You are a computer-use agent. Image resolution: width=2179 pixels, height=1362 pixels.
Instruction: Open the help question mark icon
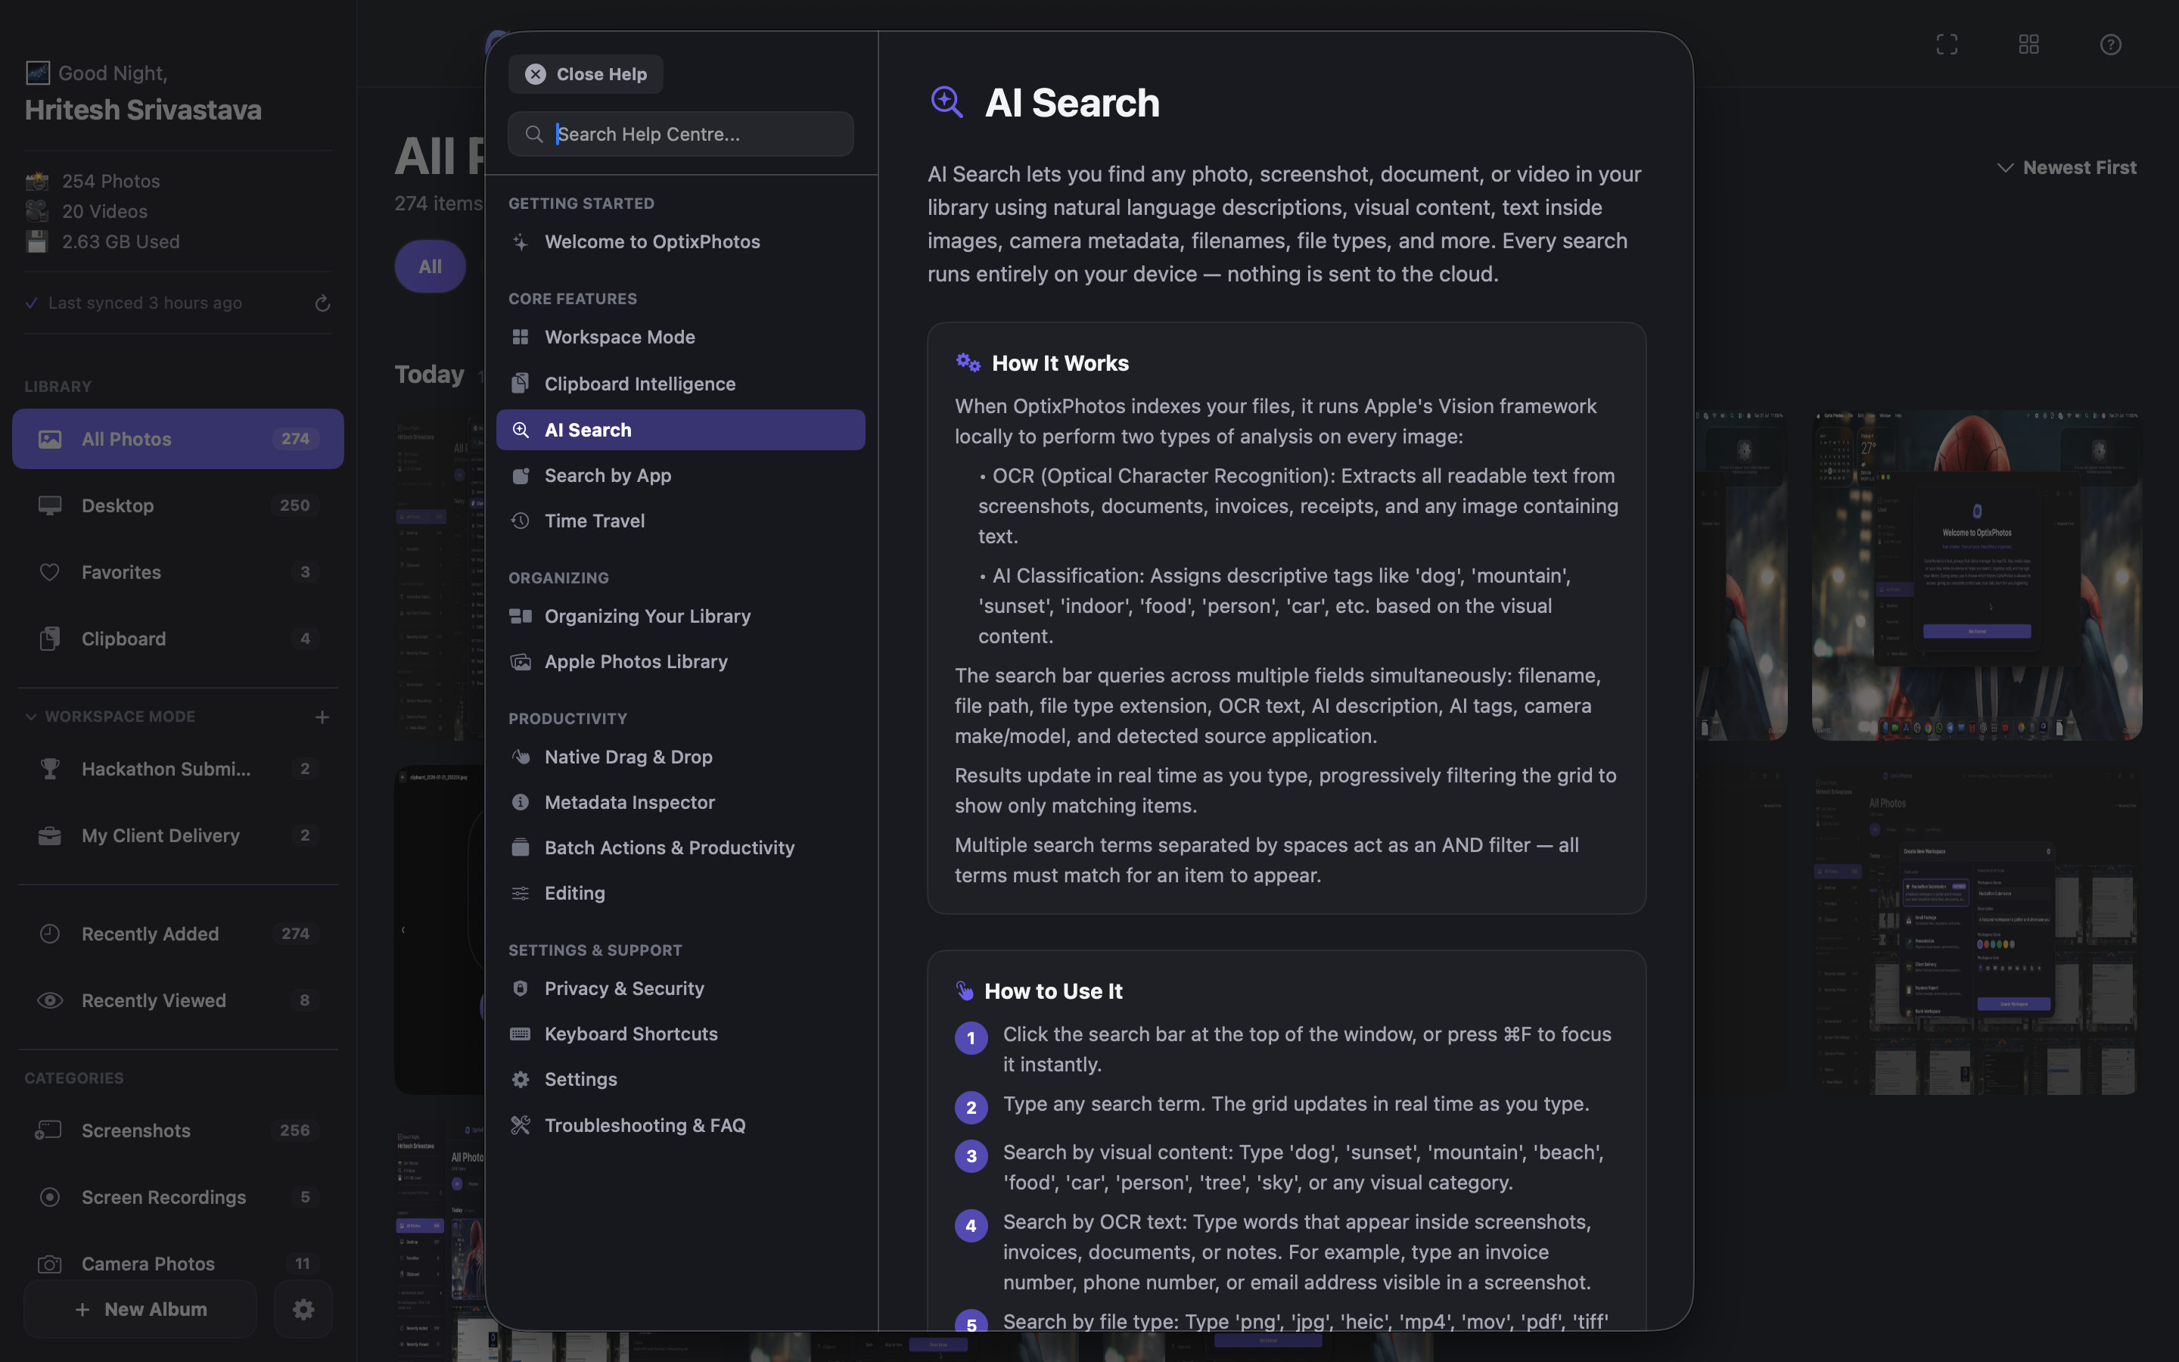click(2111, 44)
